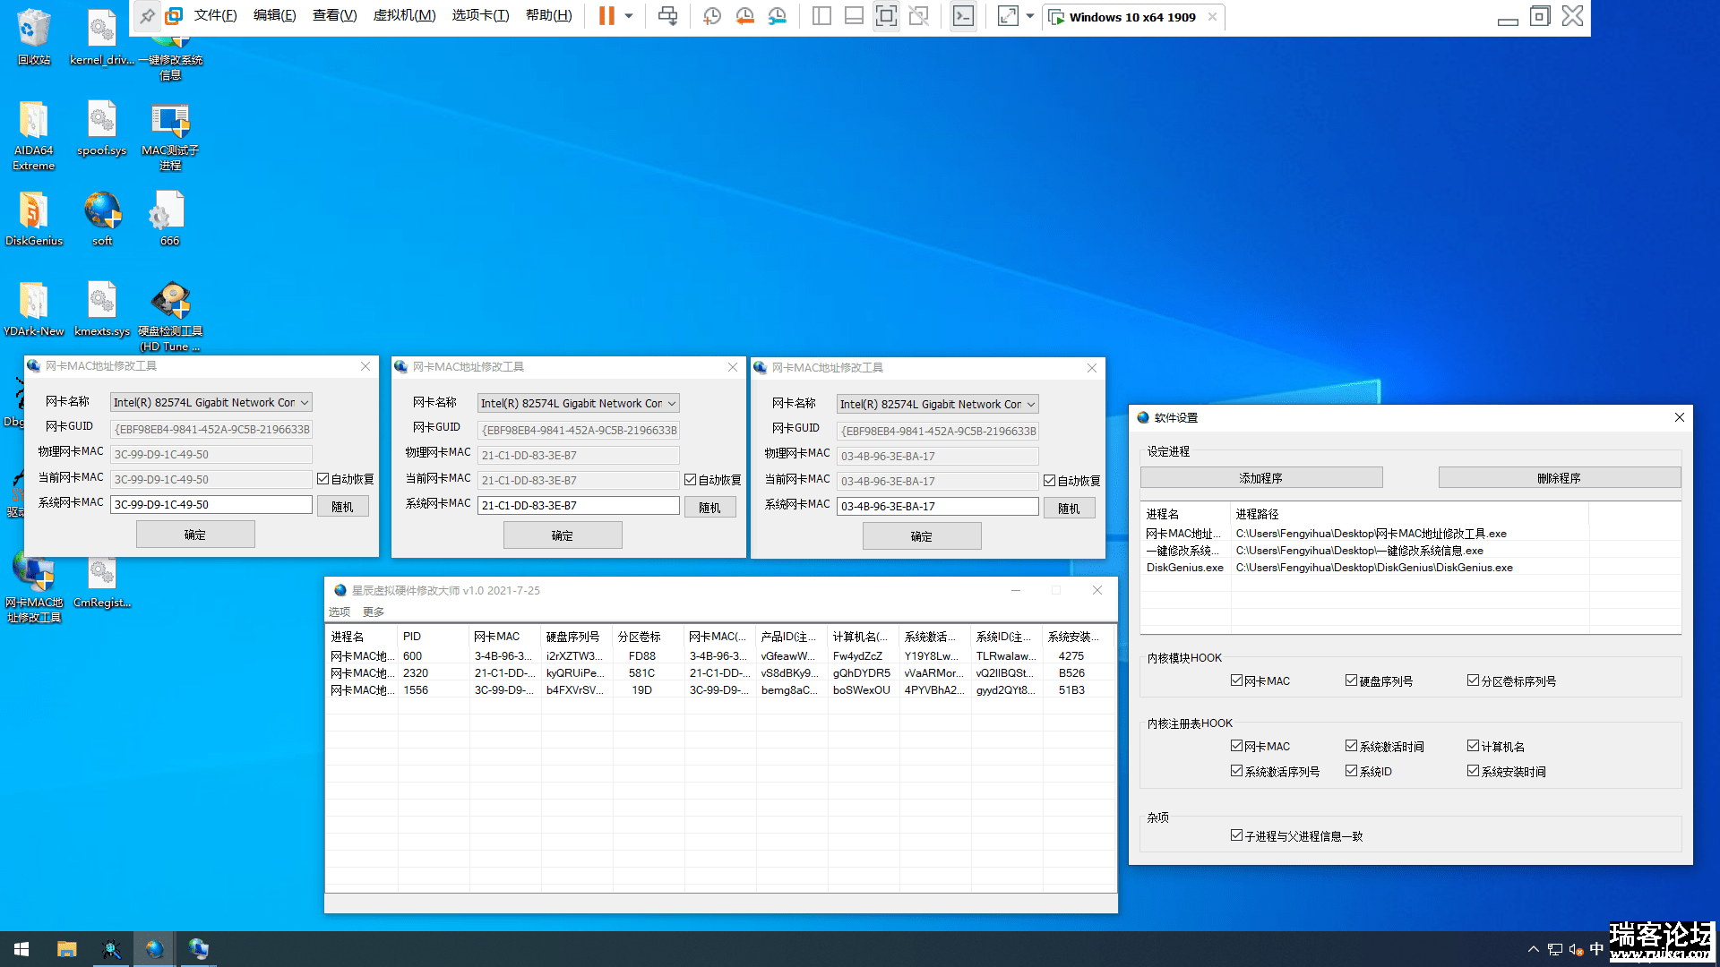This screenshot has width=1720, height=967.
Task: Click the send Ctrl+Alt+Del icon
Action: 667,16
